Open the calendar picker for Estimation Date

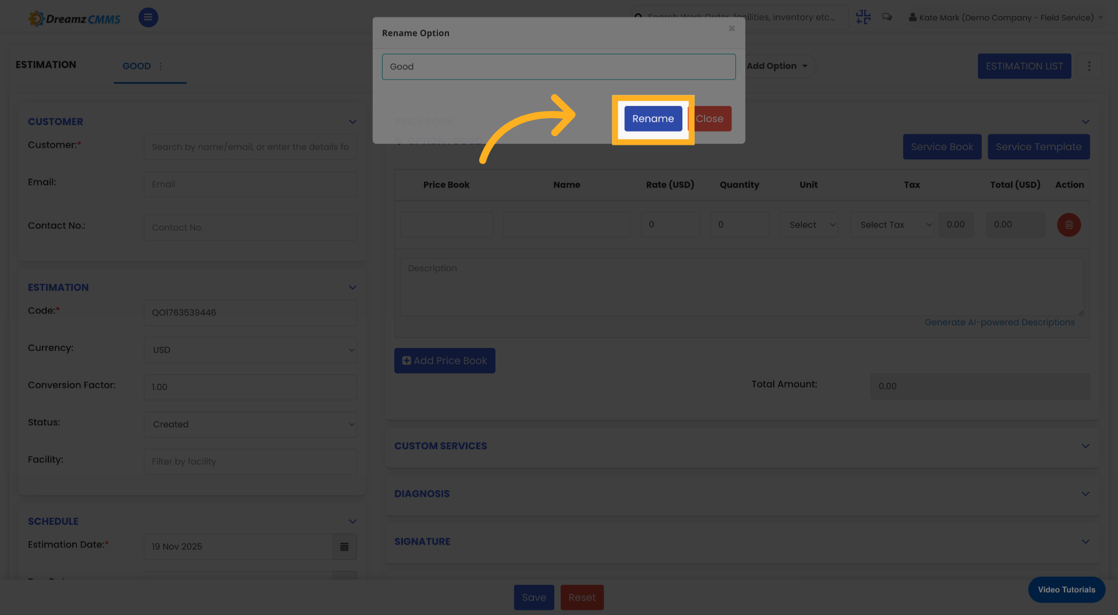pyautogui.click(x=344, y=546)
